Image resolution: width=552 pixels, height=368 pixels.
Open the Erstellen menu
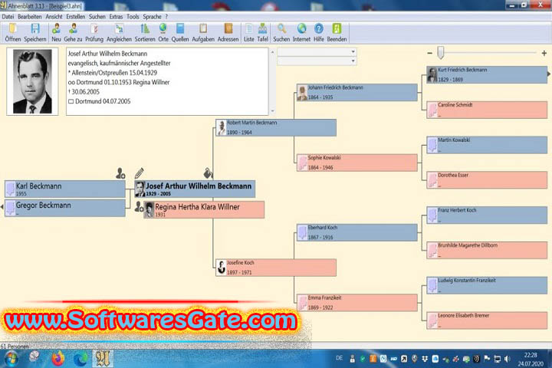pyautogui.click(x=75, y=17)
